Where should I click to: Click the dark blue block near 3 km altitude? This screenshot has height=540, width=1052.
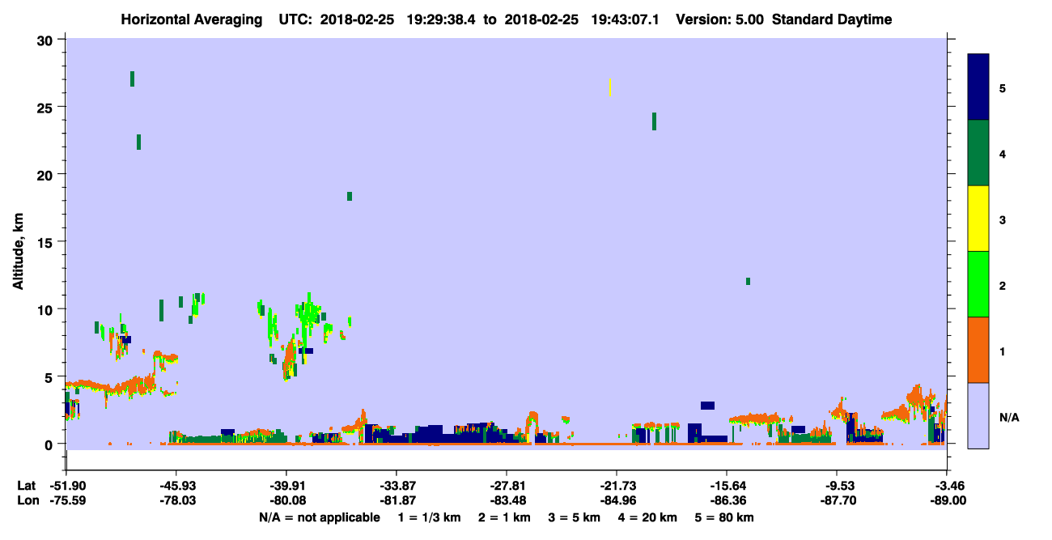[708, 406]
